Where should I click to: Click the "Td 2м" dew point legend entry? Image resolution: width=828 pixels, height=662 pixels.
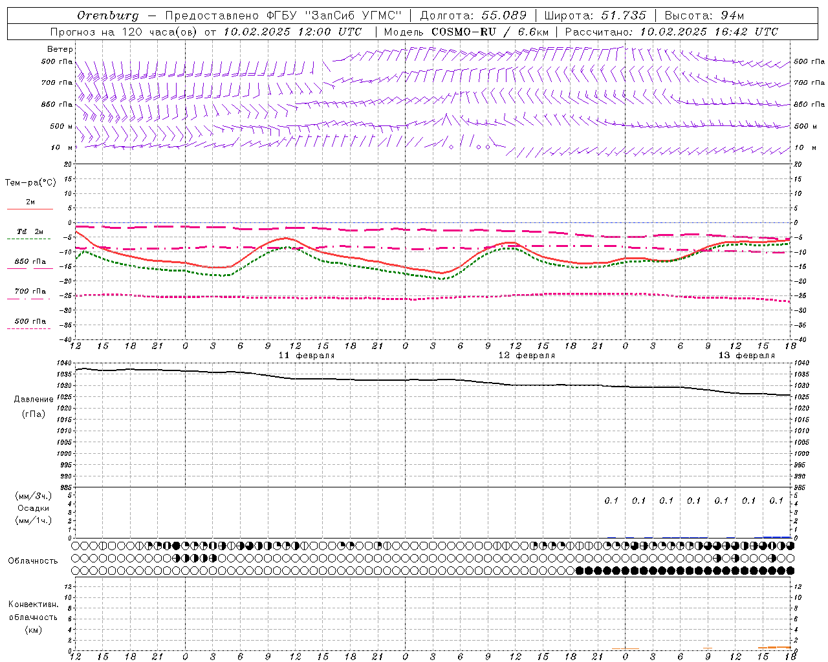tap(30, 231)
